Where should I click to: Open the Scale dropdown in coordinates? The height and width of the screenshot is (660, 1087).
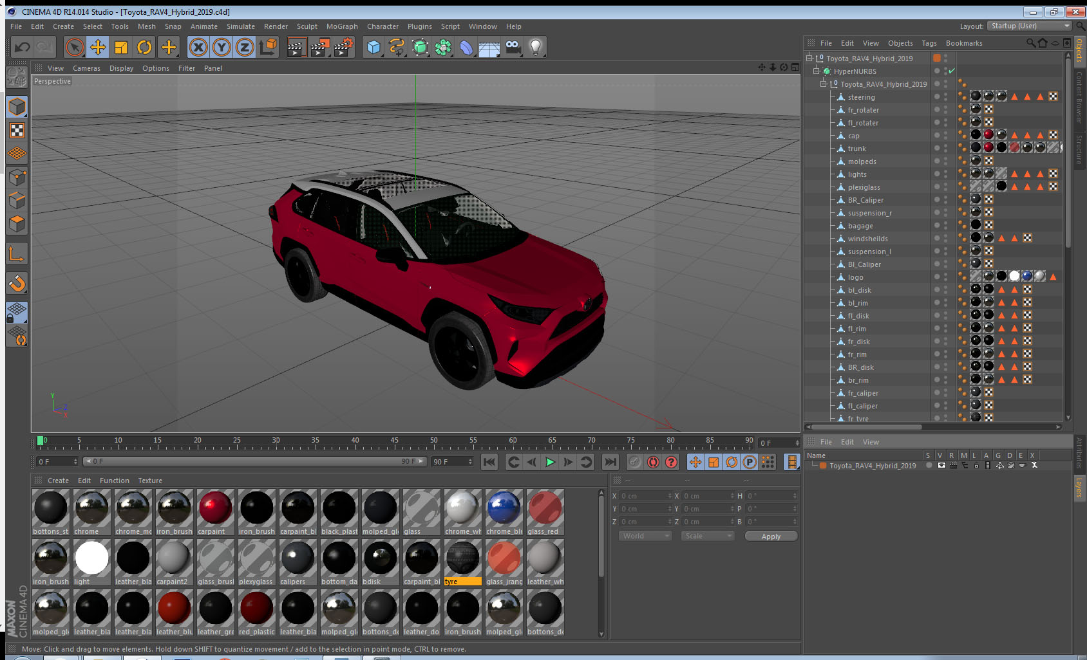(x=708, y=536)
